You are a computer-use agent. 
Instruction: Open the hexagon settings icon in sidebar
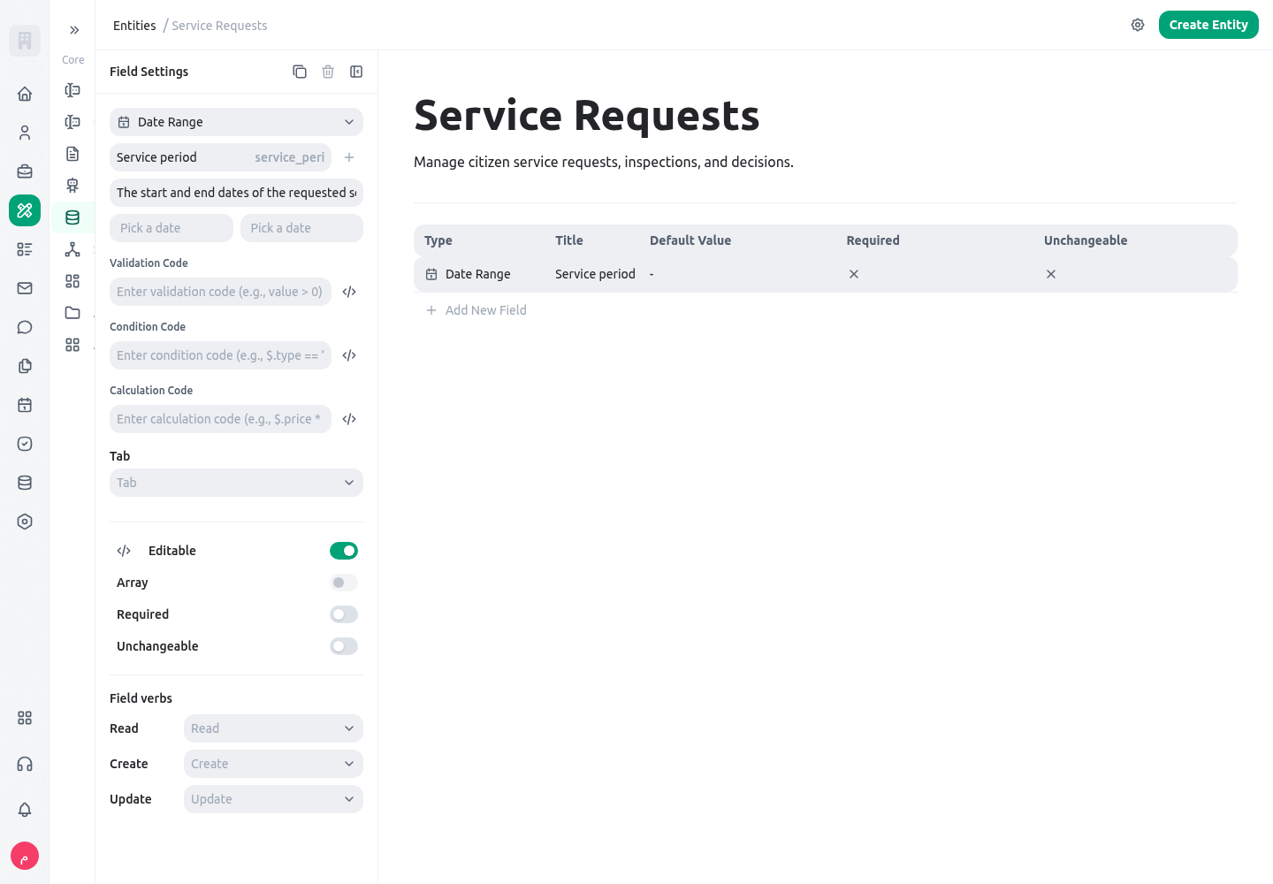[25, 522]
